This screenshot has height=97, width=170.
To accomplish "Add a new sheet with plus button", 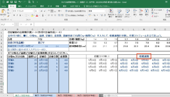I will (x=109, y=95).
